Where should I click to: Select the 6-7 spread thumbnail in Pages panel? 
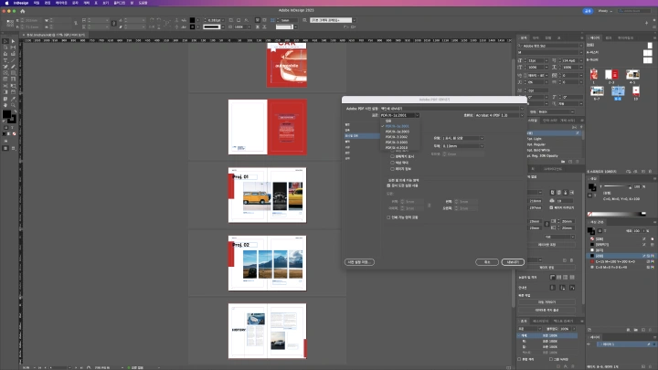tap(597, 91)
